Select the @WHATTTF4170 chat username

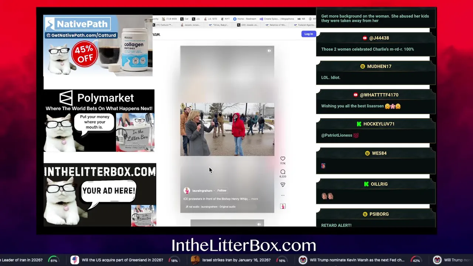click(379, 95)
